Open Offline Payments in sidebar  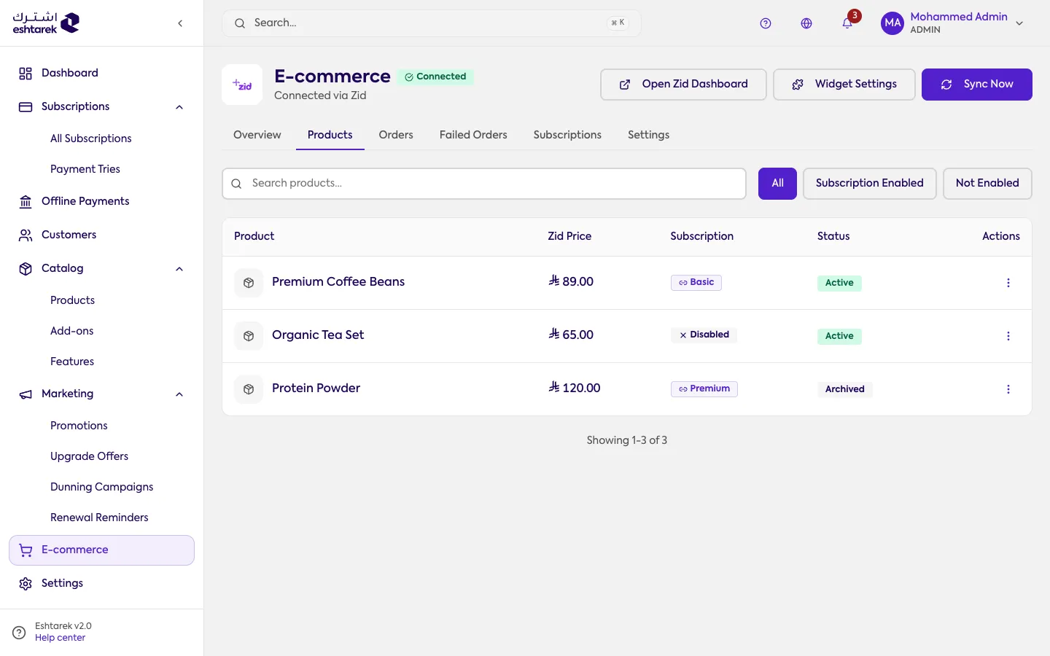102,201
